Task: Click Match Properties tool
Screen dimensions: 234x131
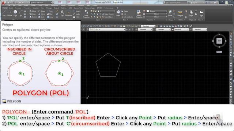Action: click(139, 14)
